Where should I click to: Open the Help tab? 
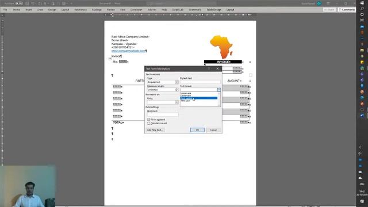coord(164,10)
